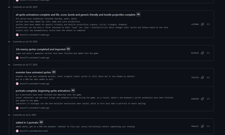Screen dimensions: 225x135
Task: Copy full SHA for commit 8e70e25
Action: coord(202,53)
